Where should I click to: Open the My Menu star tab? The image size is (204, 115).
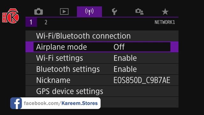(x=165, y=11)
